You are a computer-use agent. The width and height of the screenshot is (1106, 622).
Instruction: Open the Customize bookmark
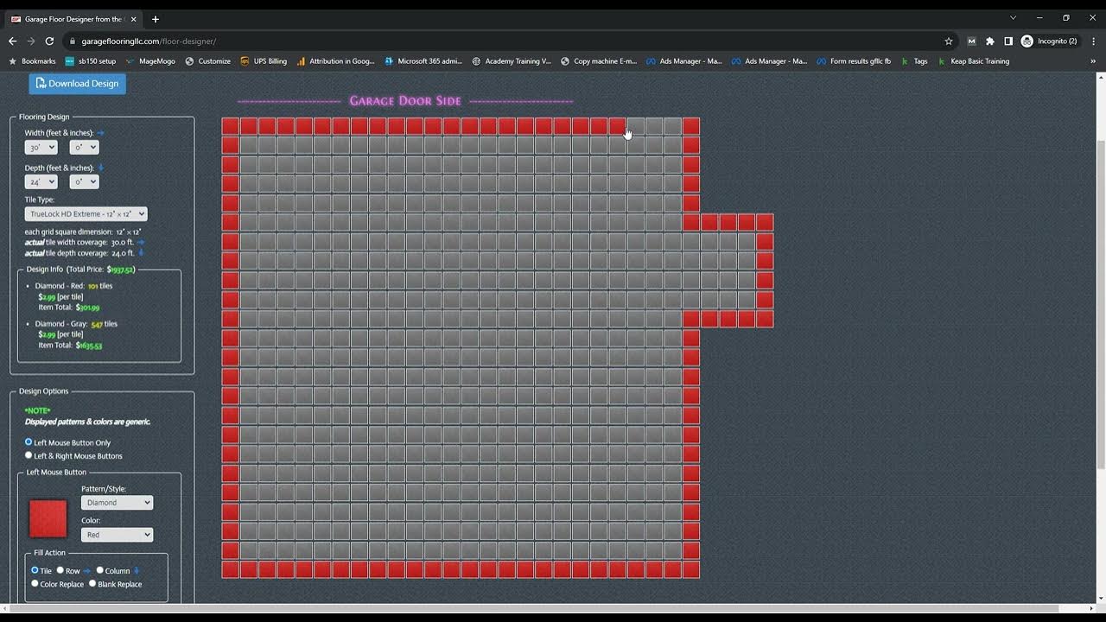[207, 61]
